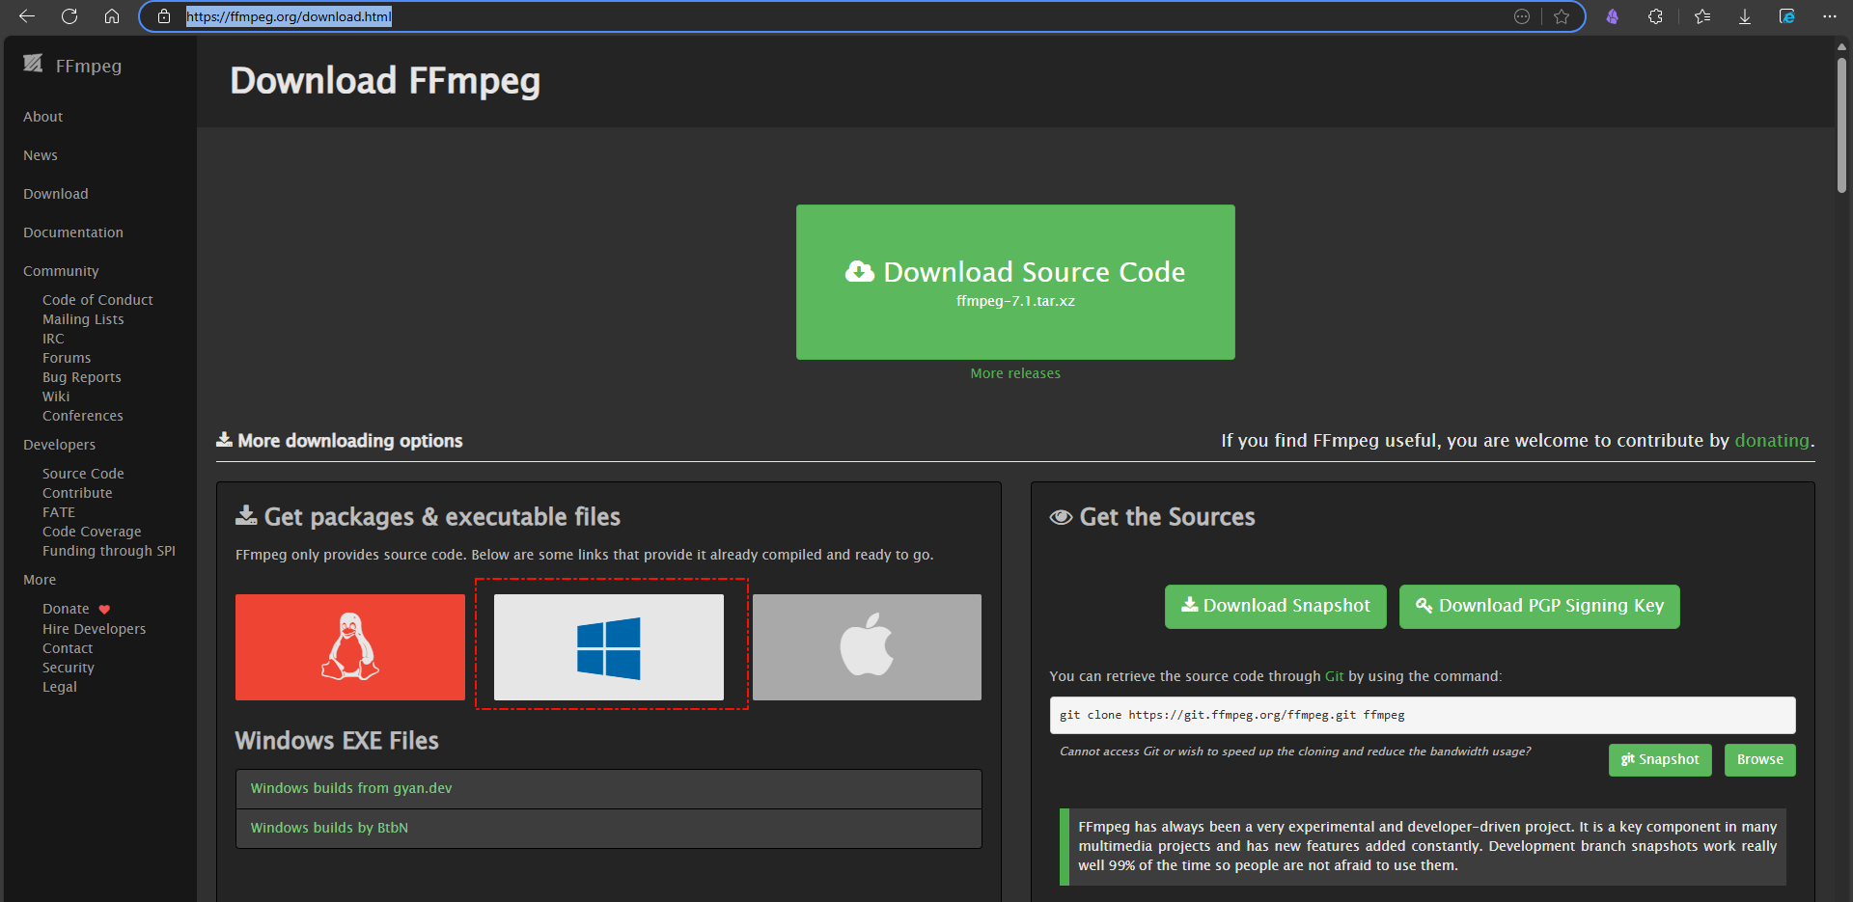
Task: Click Download Source Code green button
Action: click(1015, 282)
